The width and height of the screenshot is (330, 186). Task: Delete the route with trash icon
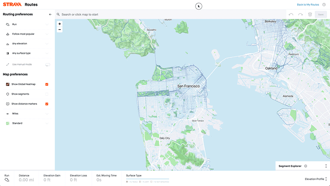[310, 14]
